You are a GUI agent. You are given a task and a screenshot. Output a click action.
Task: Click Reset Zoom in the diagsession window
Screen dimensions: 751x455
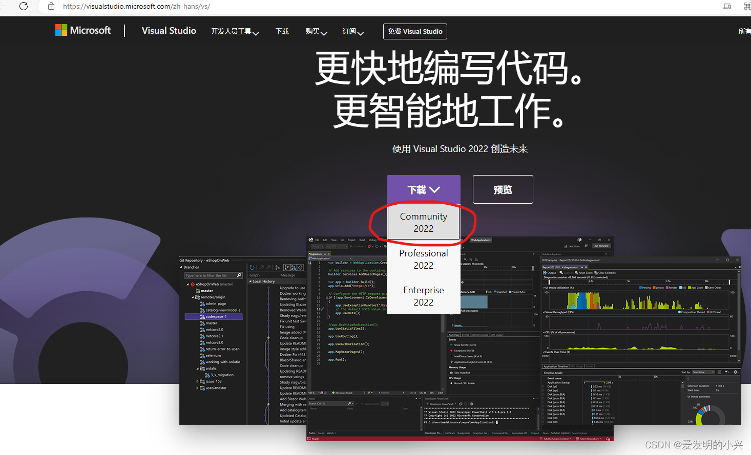583,273
